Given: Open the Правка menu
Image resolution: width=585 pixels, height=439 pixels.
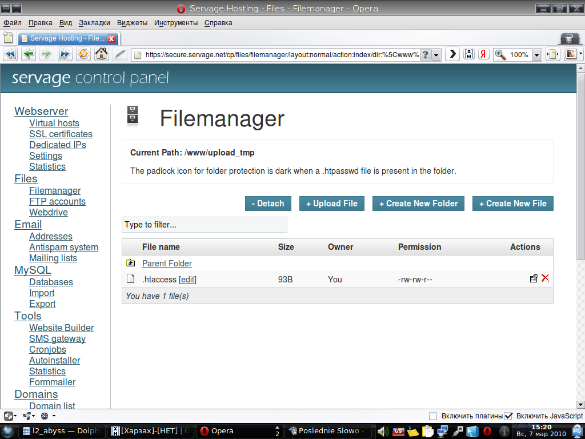Looking at the screenshot, I should point(41,23).
